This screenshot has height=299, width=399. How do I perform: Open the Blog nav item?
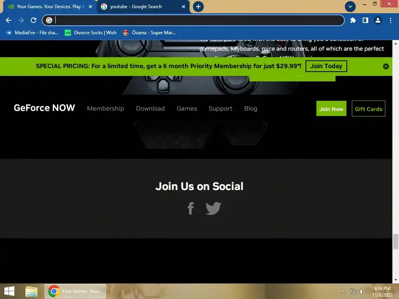251,109
